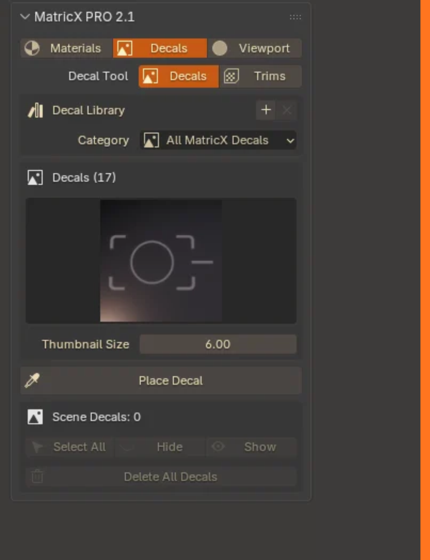430x560 pixels.
Task: Click the Thumbnail Size 6.00 field
Action: (x=218, y=344)
